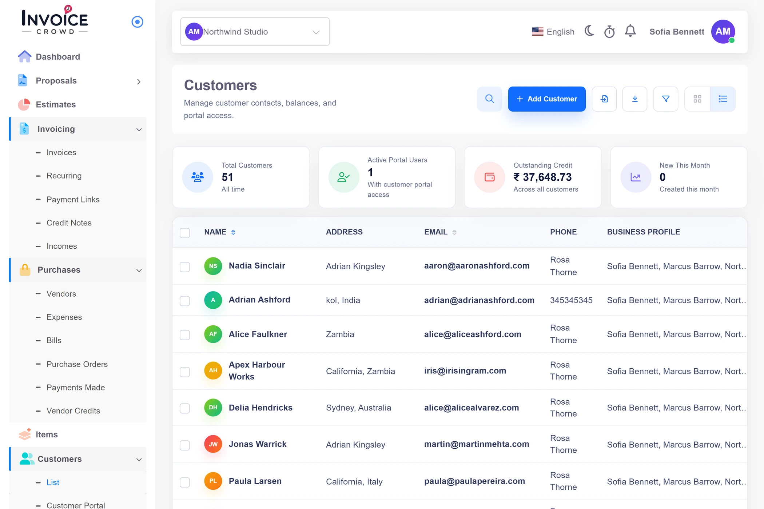Click the search magnifier button
This screenshot has width=764, height=509.
490,99
